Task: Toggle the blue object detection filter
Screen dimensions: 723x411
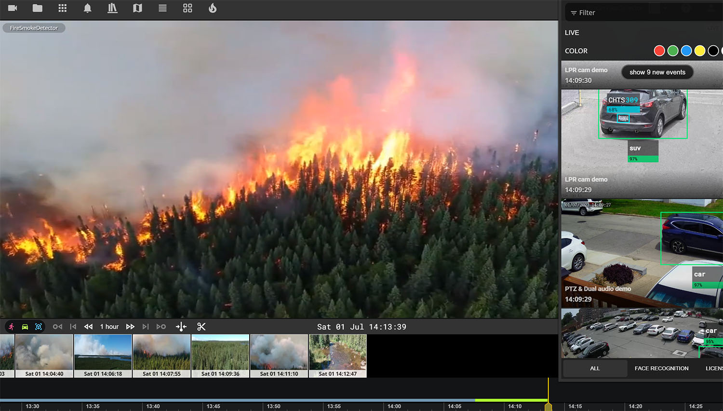Action: 39,327
